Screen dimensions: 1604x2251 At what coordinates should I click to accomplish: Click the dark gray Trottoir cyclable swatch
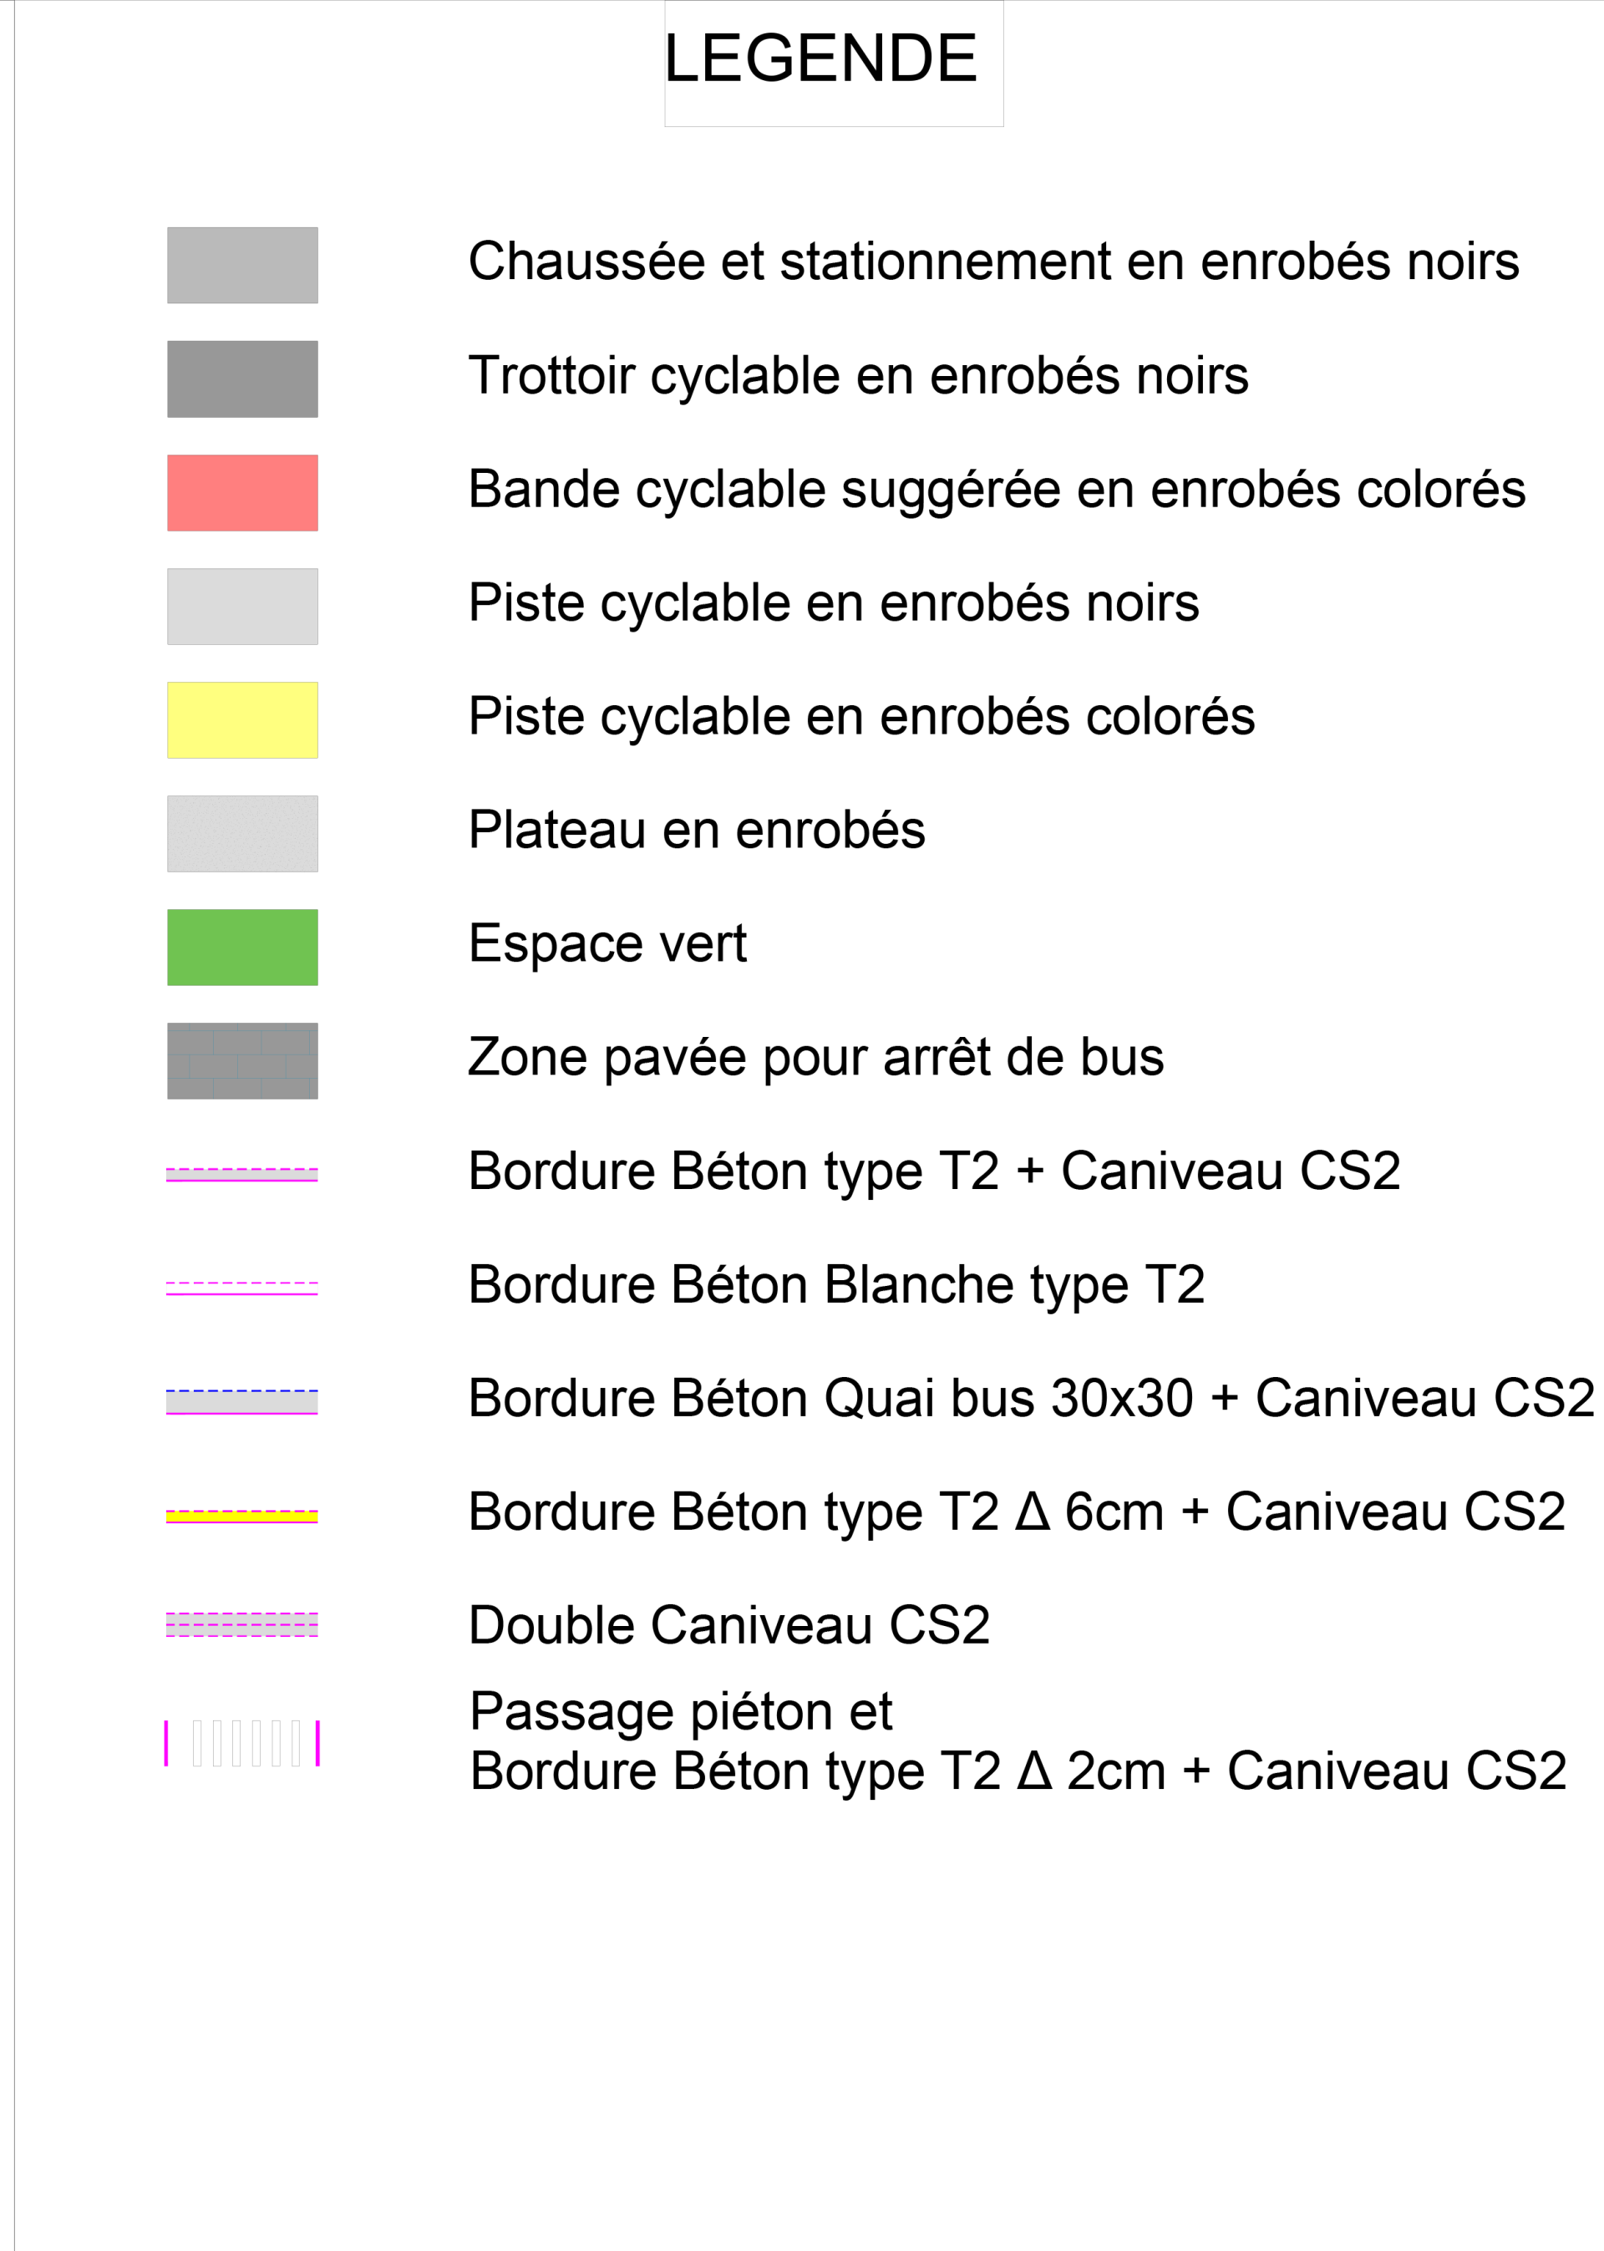242,379
